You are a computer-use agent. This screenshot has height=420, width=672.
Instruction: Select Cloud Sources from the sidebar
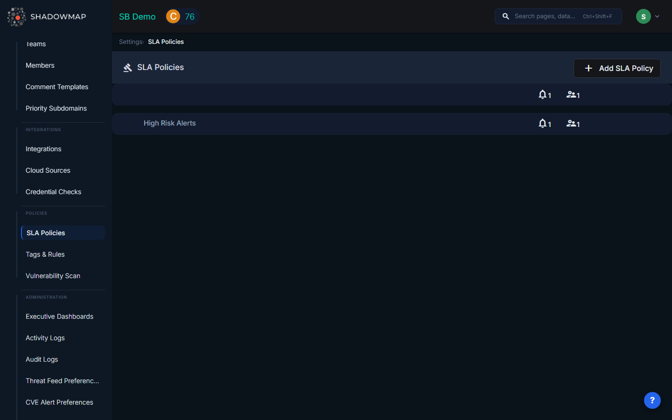(x=48, y=170)
